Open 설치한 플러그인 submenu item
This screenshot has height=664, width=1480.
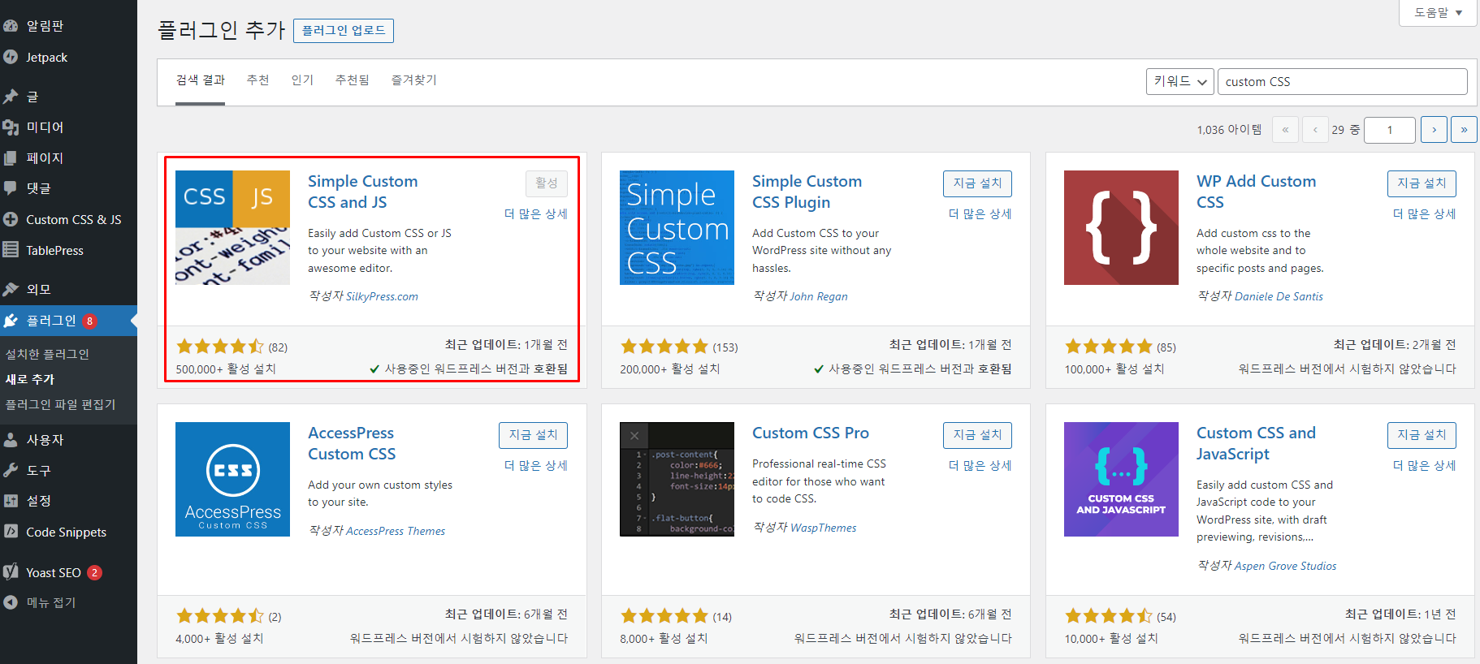click(47, 354)
